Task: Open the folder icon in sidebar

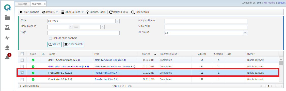Action: click(7, 18)
